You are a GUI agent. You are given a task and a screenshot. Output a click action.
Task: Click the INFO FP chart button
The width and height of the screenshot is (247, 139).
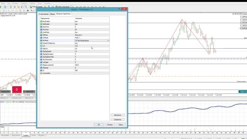(x=29, y=92)
